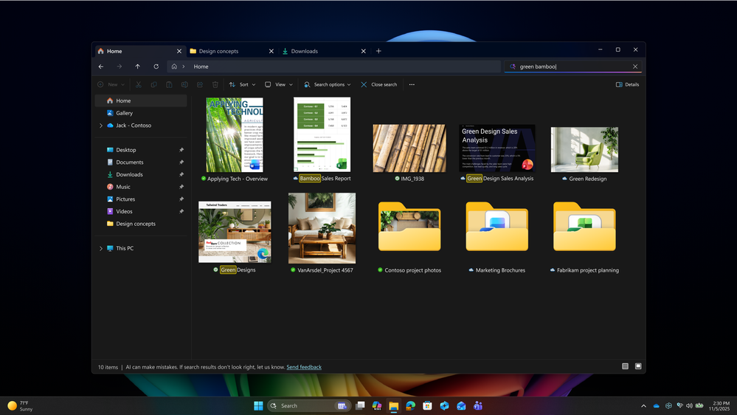The height and width of the screenshot is (415, 737).
Task: Add a new tab in File Explorer
Action: (x=378, y=51)
